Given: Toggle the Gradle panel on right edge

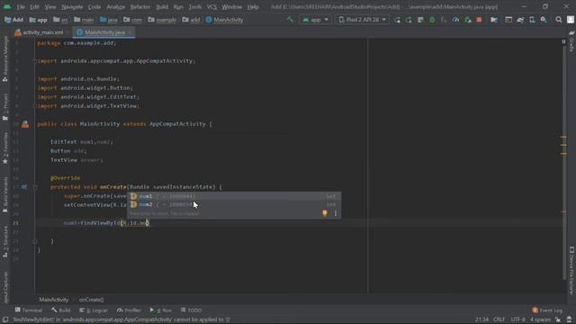Looking at the screenshot, I should coord(571,41).
